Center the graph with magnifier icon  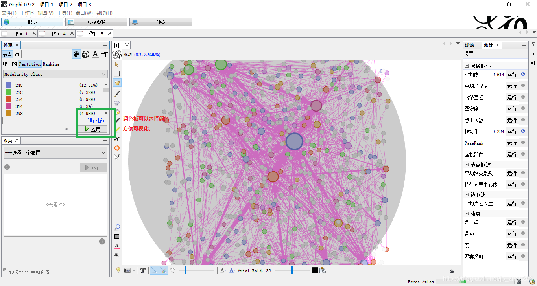click(x=117, y=227)
